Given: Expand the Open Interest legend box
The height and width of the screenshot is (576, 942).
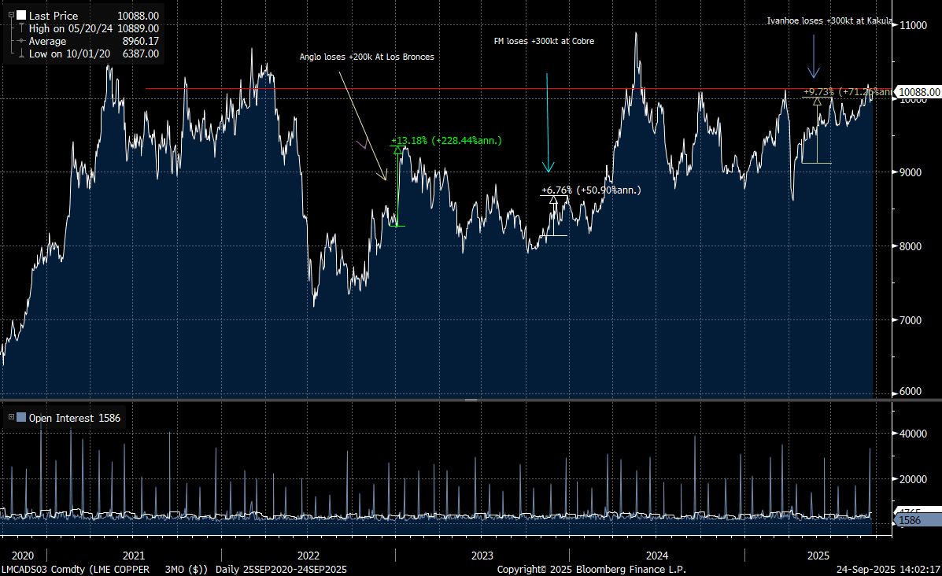Looking at the screenshot, I should pos(11,419).
